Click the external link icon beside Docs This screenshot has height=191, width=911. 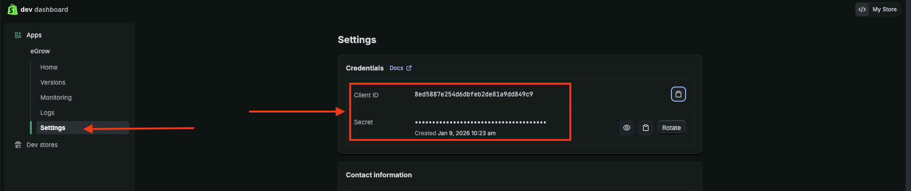[x=409, y=68]
